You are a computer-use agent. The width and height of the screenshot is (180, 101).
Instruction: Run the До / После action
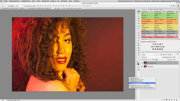pyautogui.click(x=147, y=12)
